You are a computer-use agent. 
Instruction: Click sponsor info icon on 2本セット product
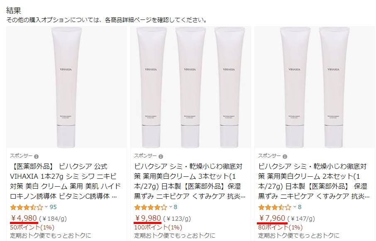tap(285, 156)
